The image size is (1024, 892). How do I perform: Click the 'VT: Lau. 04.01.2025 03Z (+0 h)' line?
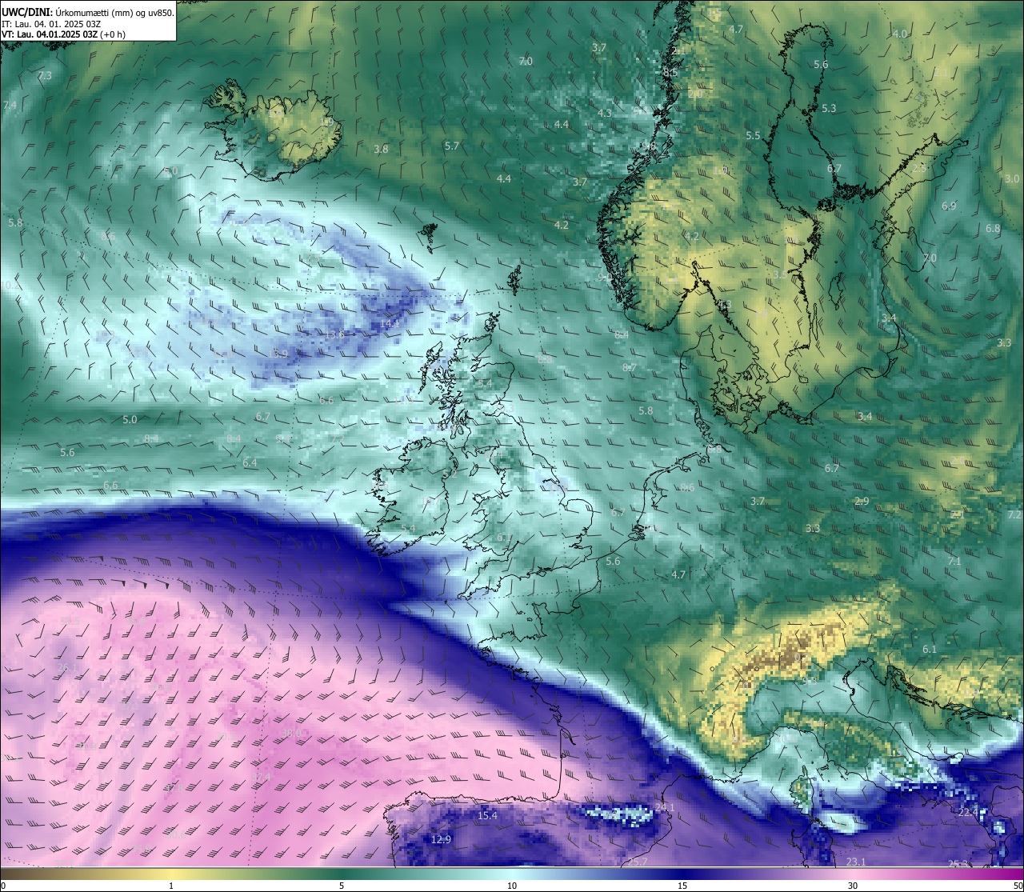point(63,34)
